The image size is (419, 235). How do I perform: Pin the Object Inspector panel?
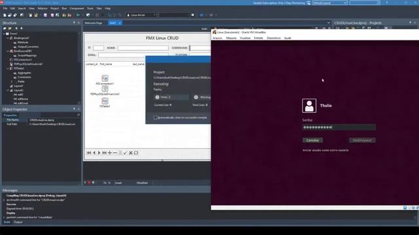pyautogui.click(x=74, y=109)
